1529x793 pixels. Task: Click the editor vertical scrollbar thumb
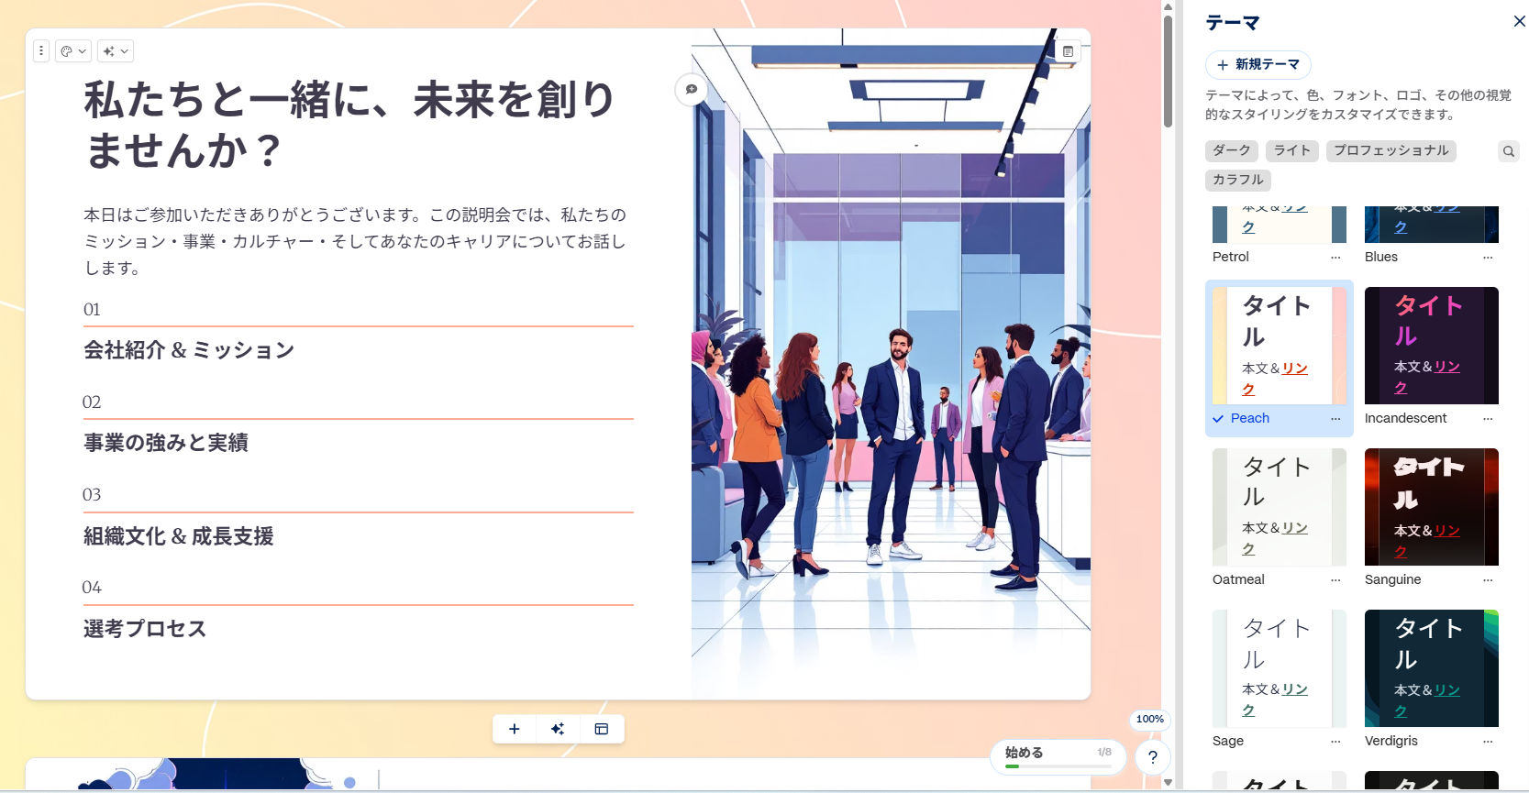tap(1168, 71)
